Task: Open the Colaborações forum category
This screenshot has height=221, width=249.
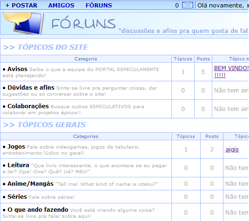Action: 28,106
